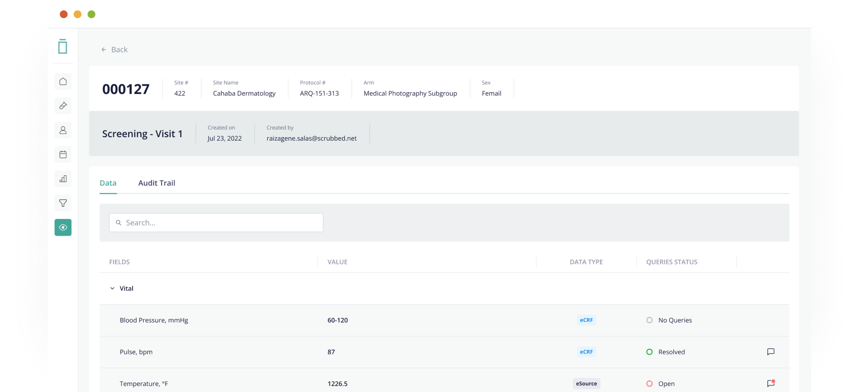Click the Open query status indicator

click(660, 384)
